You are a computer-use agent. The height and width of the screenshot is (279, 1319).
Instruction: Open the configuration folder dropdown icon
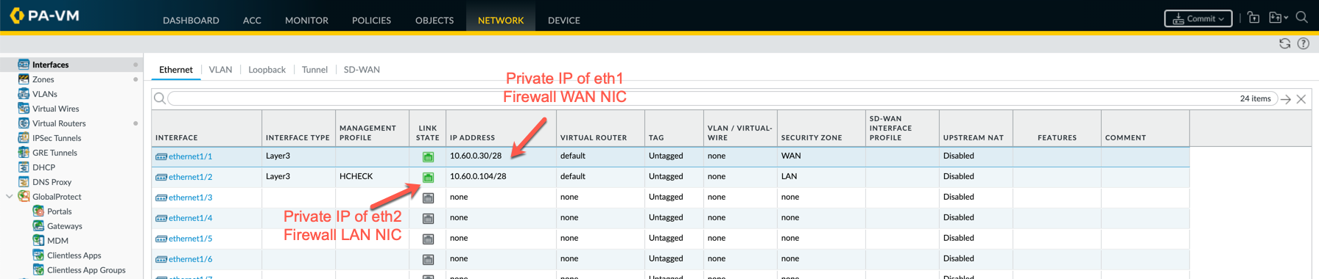(1278, 18)
